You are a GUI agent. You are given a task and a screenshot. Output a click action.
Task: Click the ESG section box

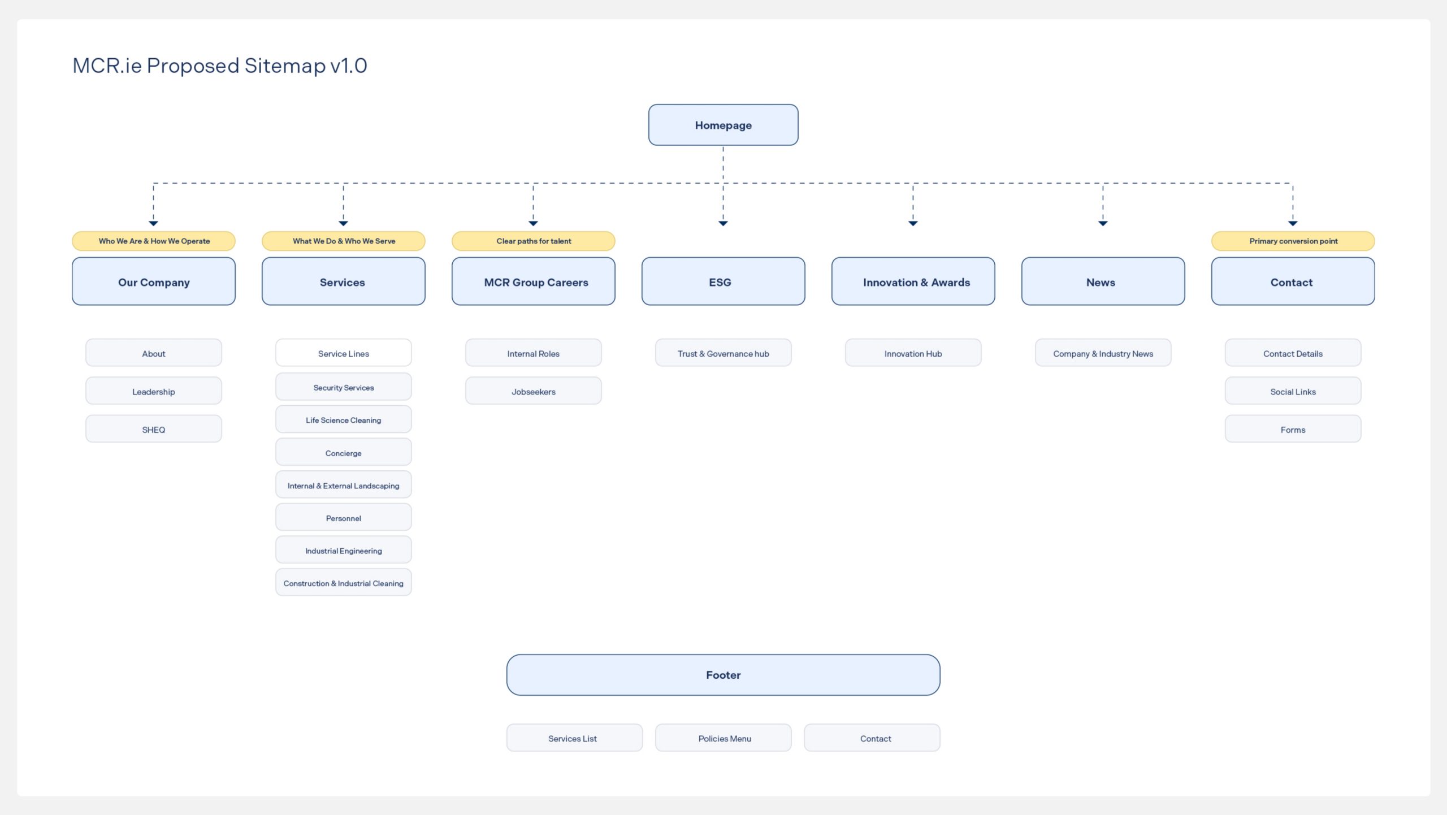pyautogui.click(x=723, y=281)
